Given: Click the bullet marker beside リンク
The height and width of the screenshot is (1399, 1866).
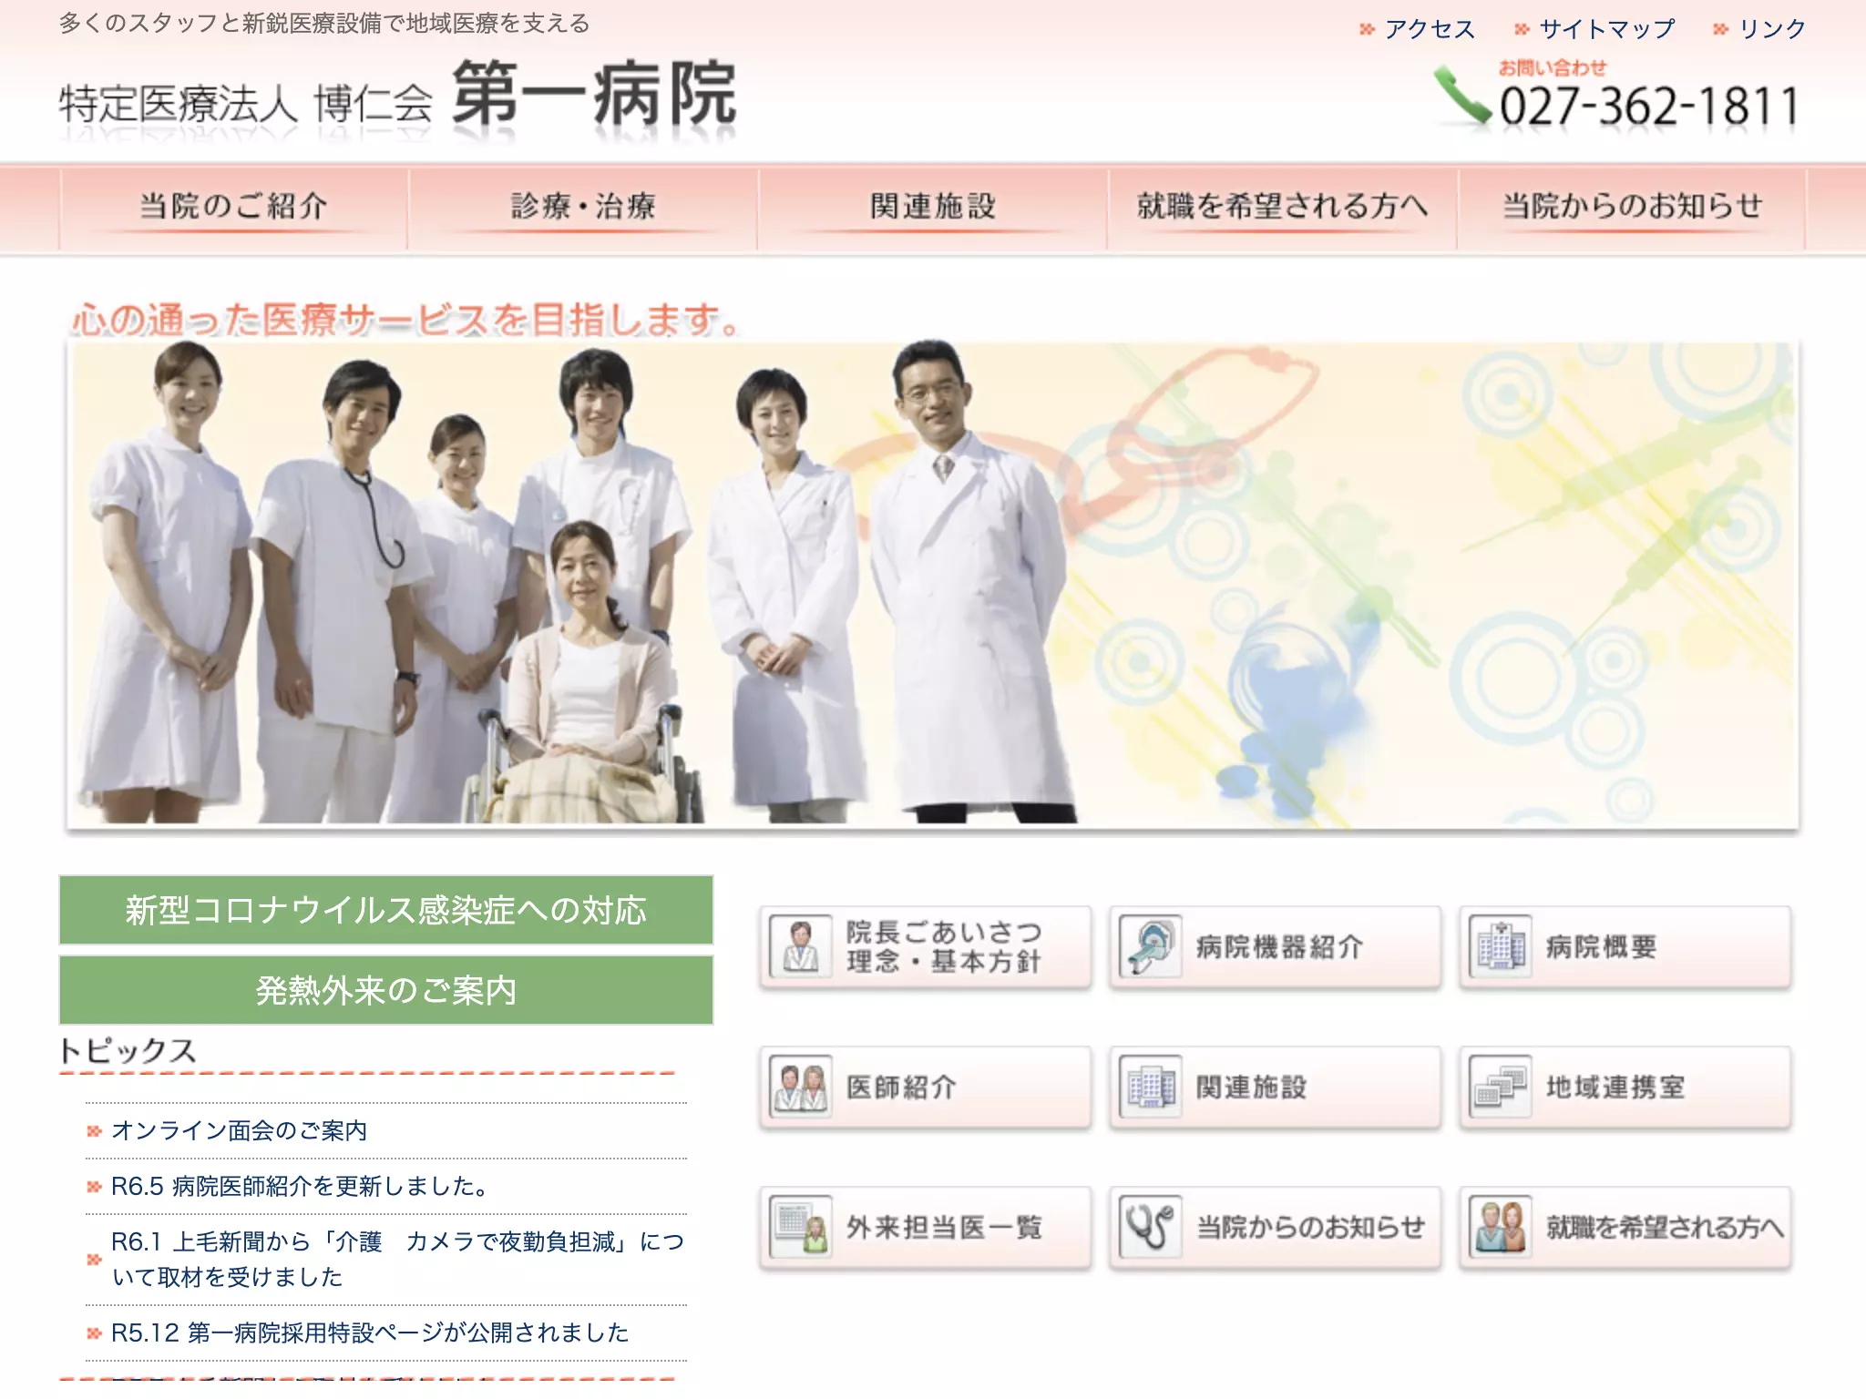Looking at the screenshot, I should coord(1720,29).
